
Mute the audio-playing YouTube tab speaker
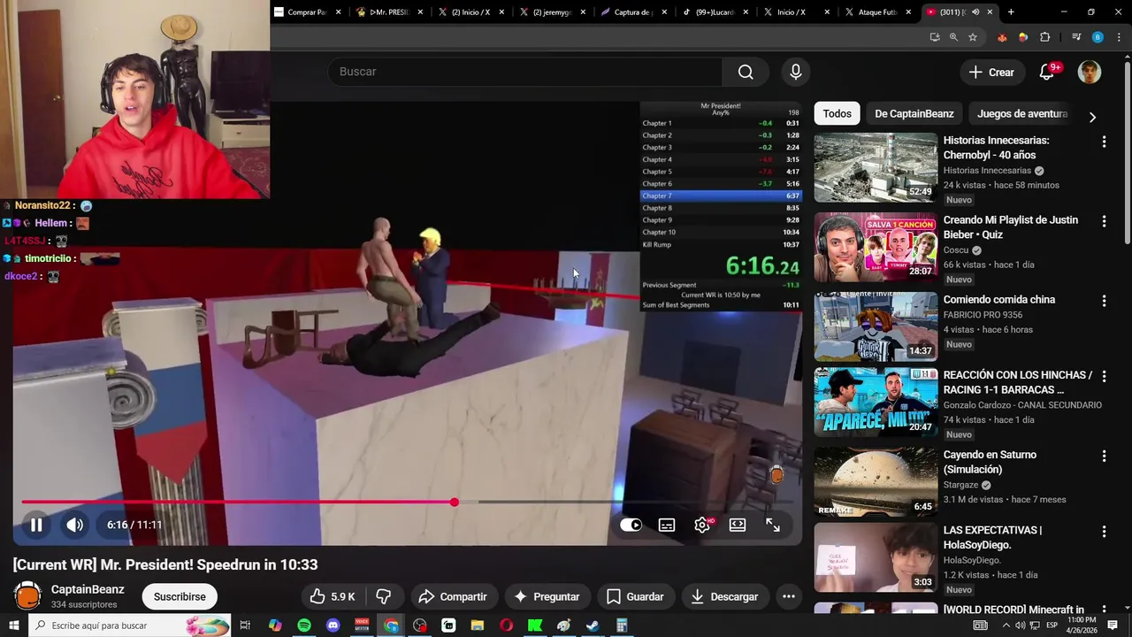975,12
